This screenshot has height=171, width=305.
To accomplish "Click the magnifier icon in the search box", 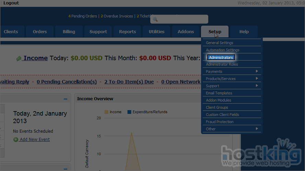I will (155, 19).
